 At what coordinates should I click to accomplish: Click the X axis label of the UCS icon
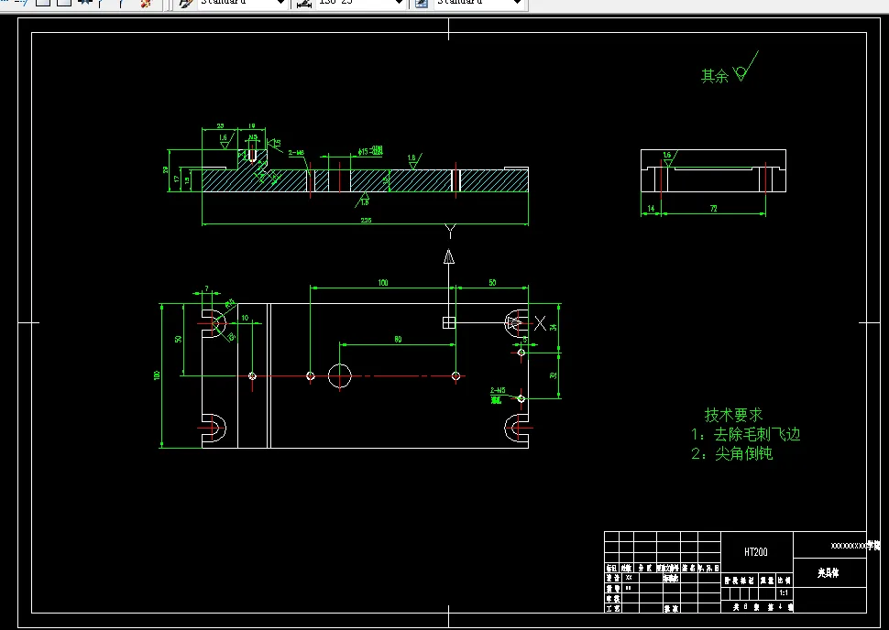(541, 323)
